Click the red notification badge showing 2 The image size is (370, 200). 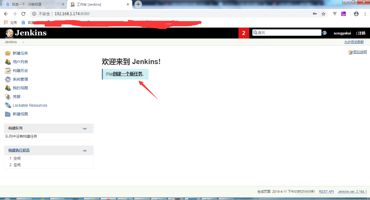click(244, 33)
